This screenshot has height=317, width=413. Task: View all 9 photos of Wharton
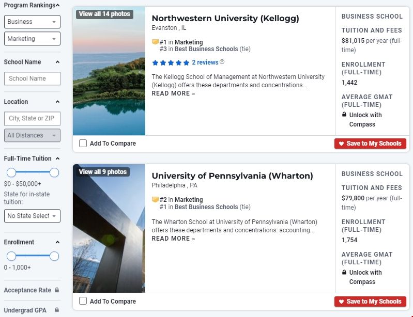pyautogui.click(x=102, y=172)
